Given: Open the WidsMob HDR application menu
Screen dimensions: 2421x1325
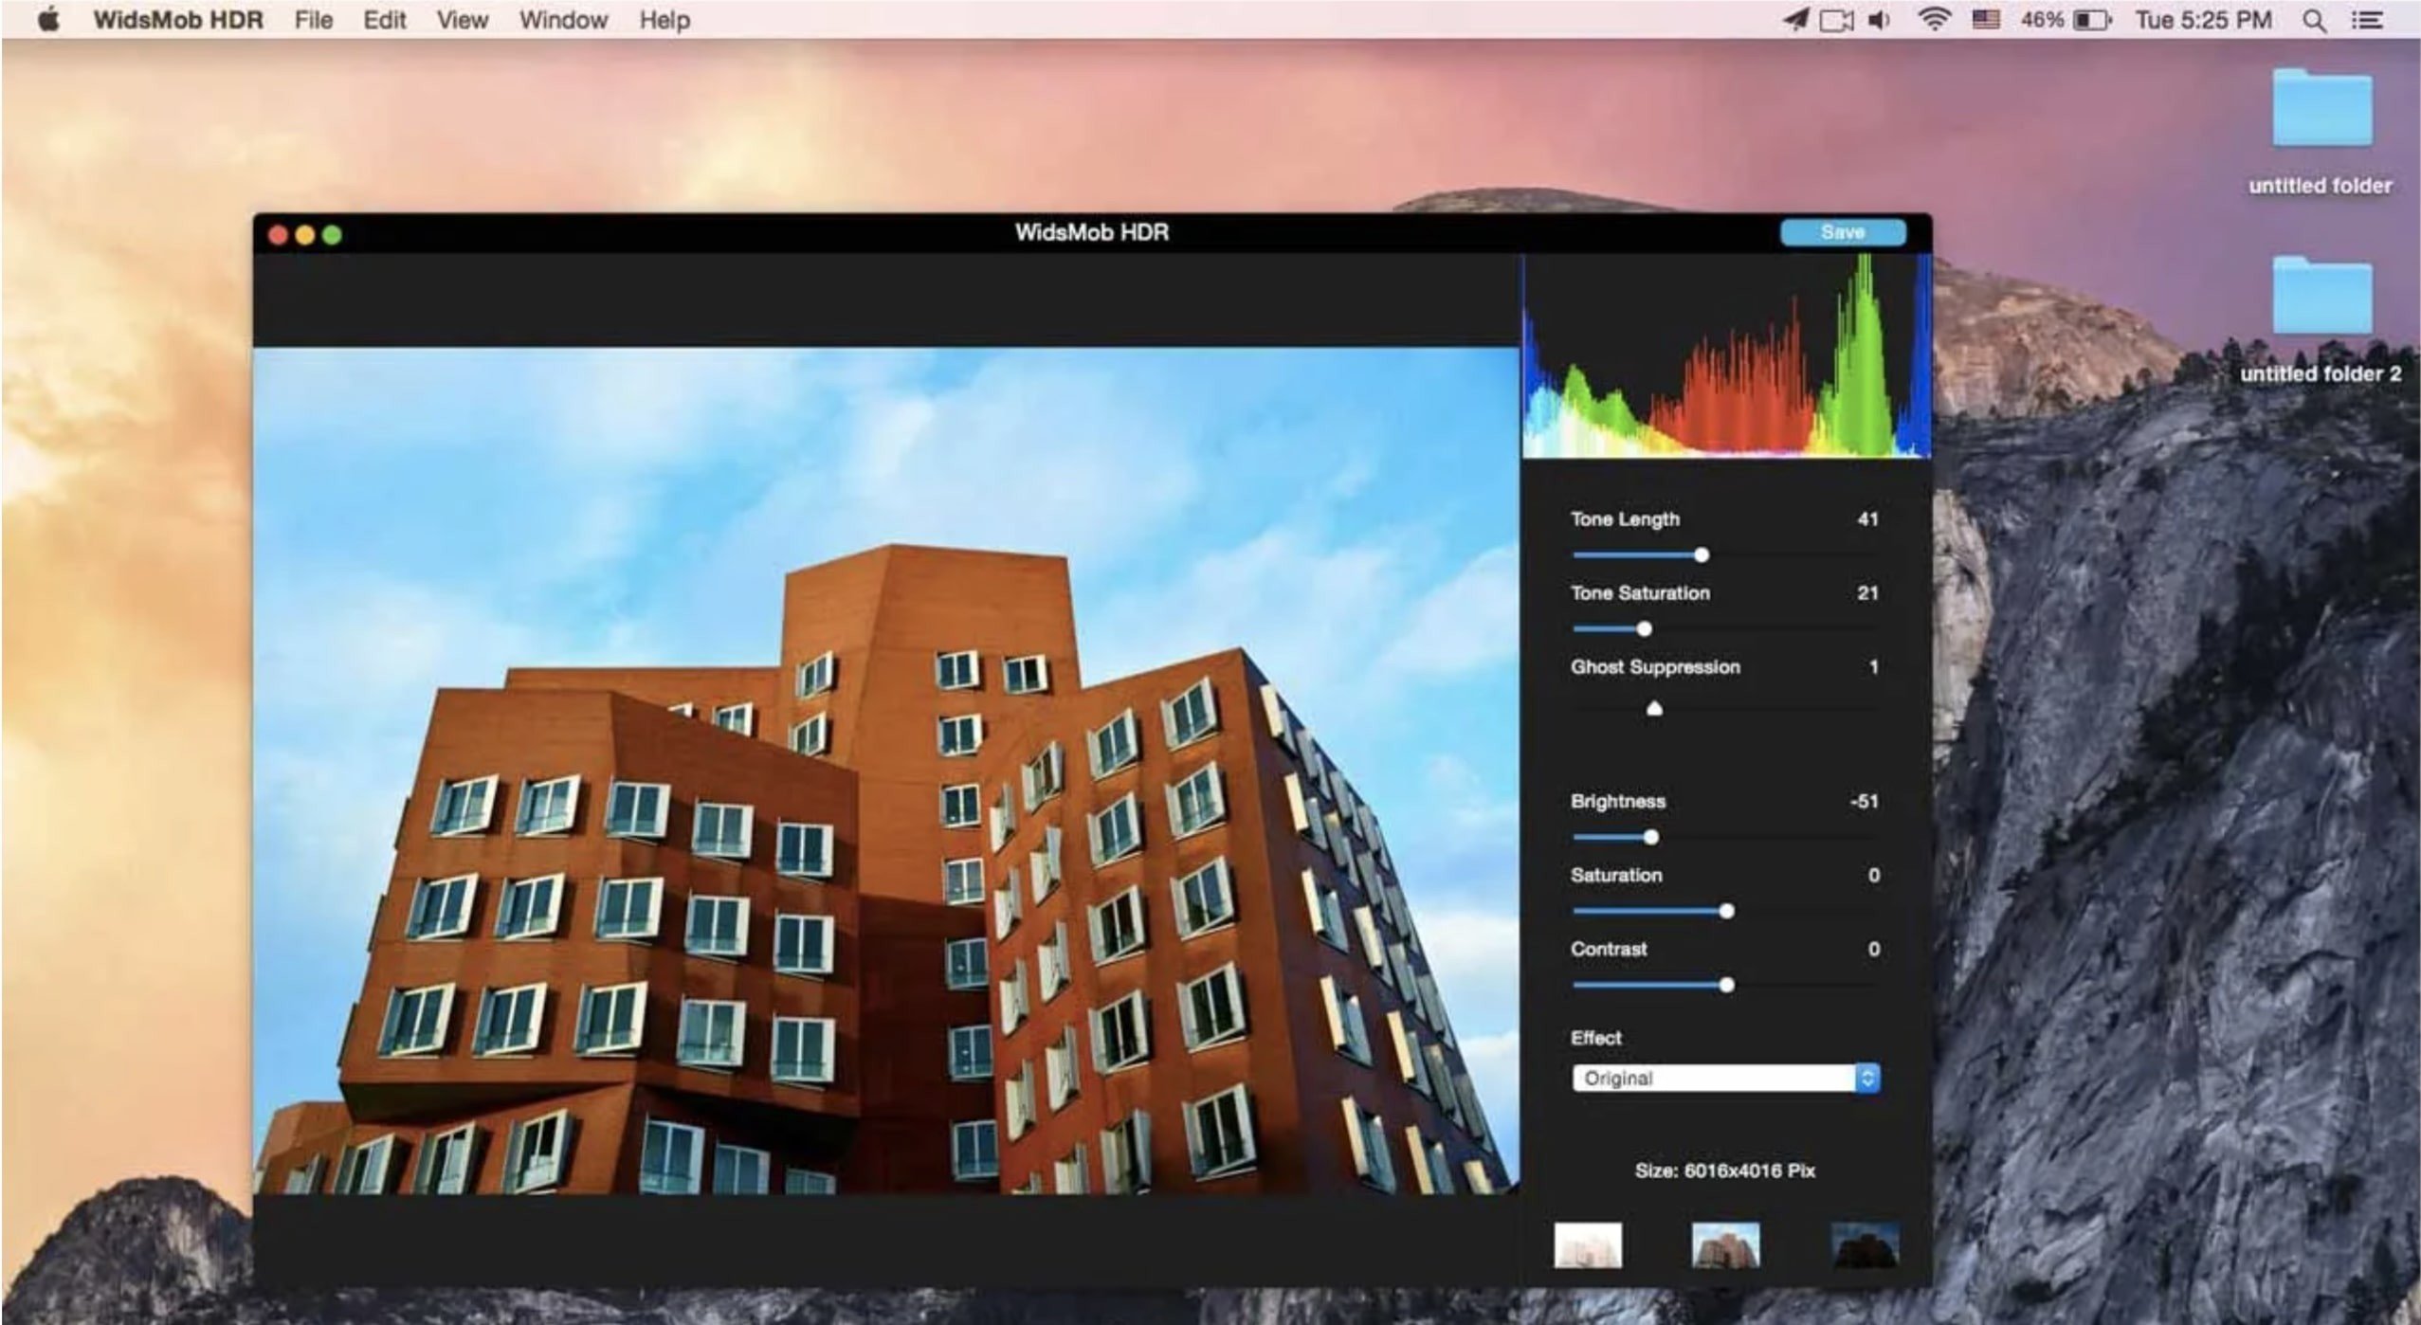Looking at the screenshot, I should (x=178, y=20).
